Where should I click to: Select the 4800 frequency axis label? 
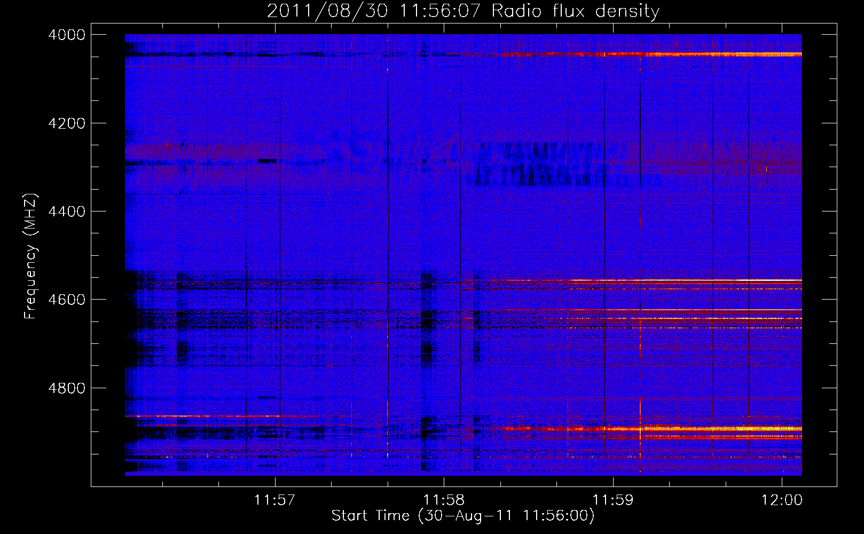pos(67,388)
